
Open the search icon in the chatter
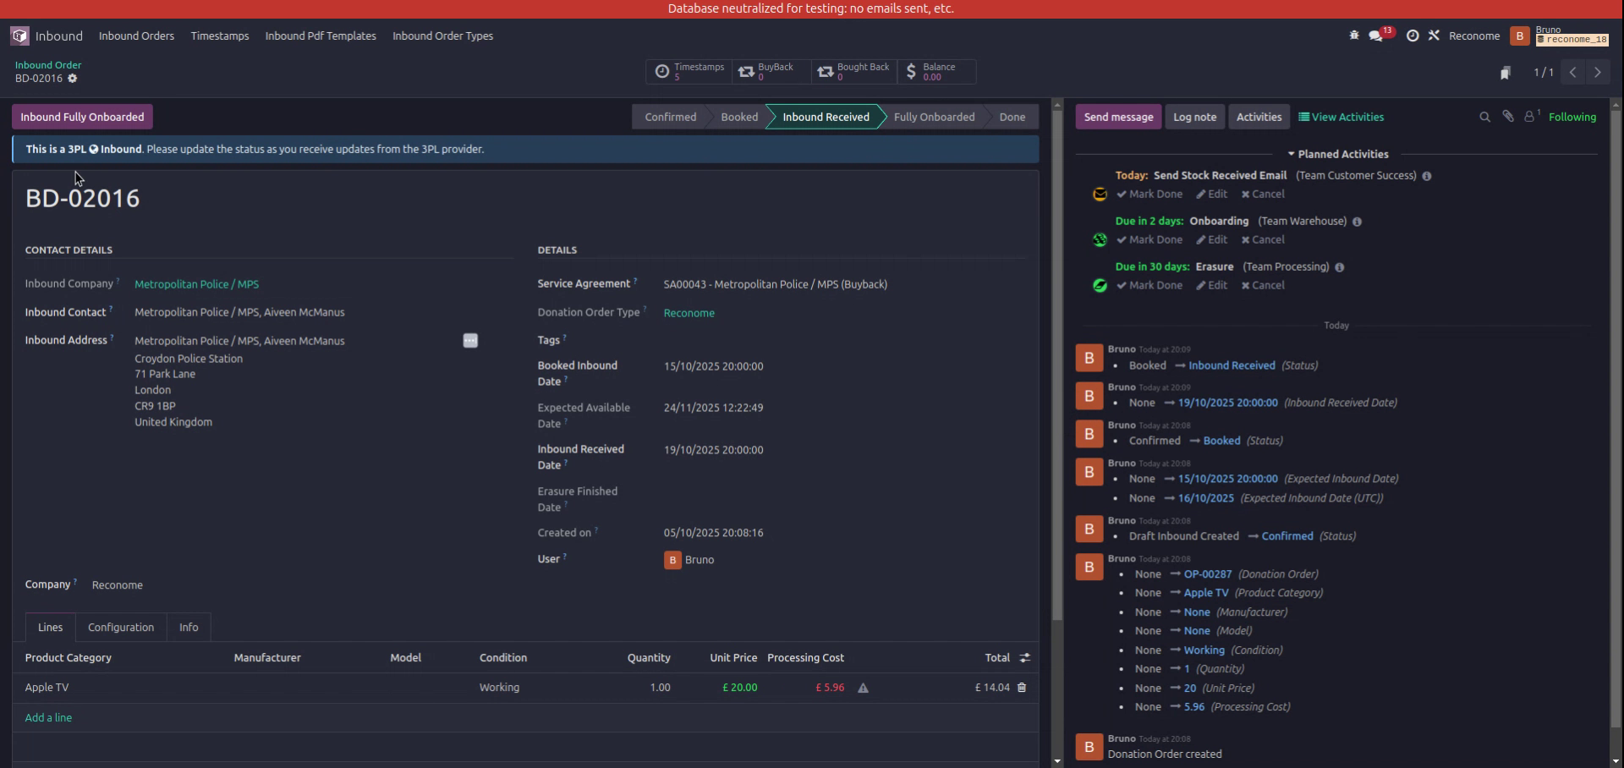[1484, 117]
